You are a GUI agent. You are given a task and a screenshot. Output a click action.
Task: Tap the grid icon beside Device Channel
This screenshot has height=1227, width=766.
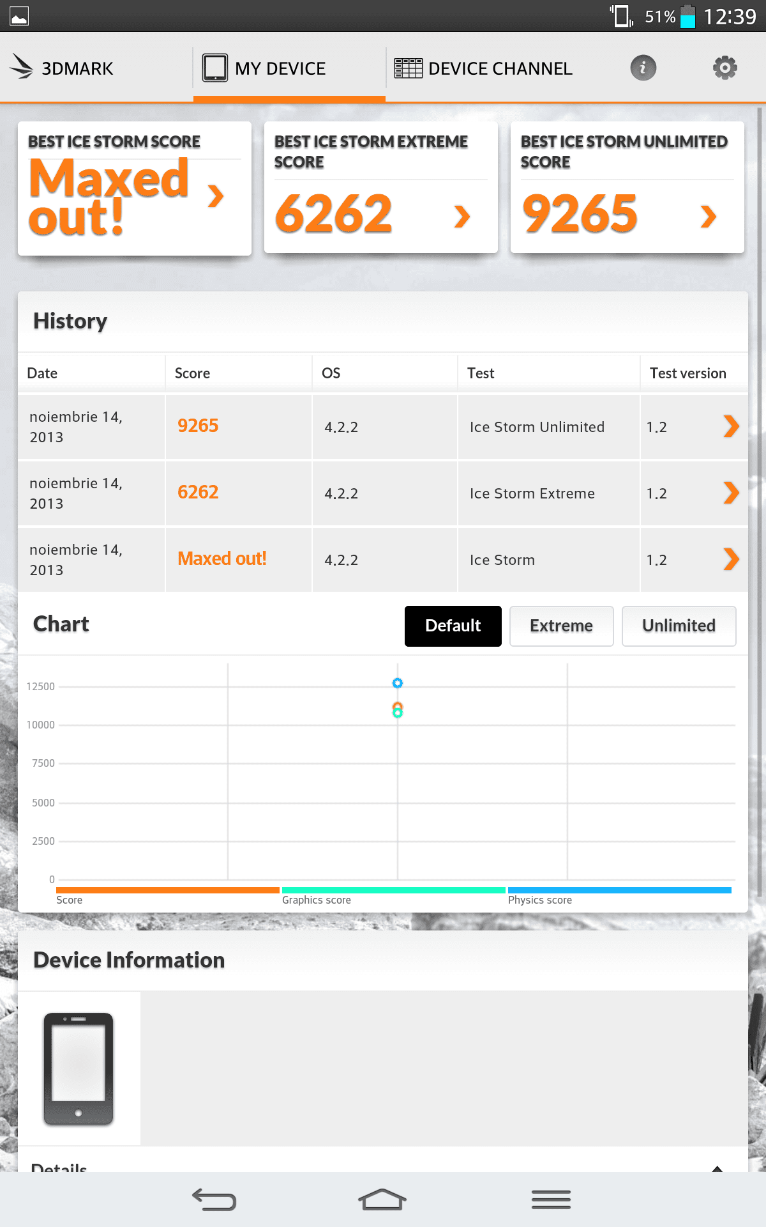[x=408, y=68]
